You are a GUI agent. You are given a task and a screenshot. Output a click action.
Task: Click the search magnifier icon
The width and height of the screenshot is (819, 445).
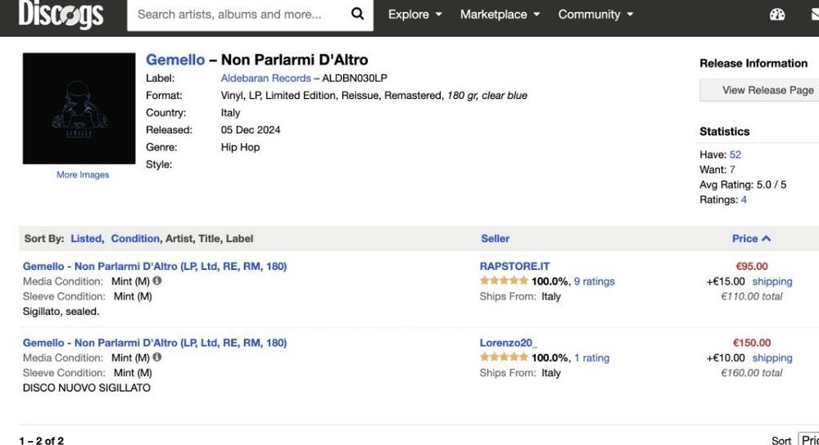coord(357,14)
